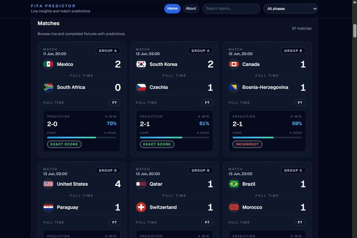The width and height of the screenshot is (357, 238).
Task: Click the Mexico flag icon
Action: [48, 64]
